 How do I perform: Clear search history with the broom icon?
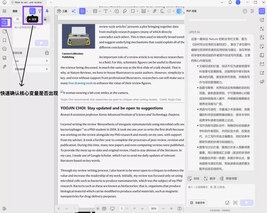click(x=47, y=53)
